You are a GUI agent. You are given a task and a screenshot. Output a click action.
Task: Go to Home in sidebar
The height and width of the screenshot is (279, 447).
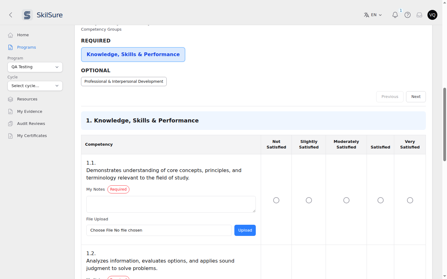[23, 35]
